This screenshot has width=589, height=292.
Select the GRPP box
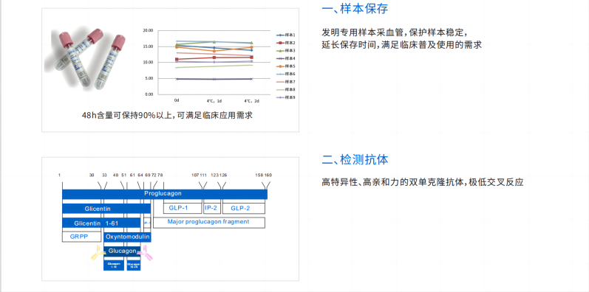point(81,237)
